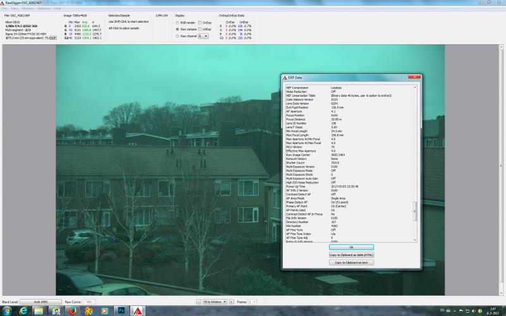Viewport: 506px width, 316px height.
Task: Select the Raw composite radio button
Action: pyautogui.click(x=177, y=29)
